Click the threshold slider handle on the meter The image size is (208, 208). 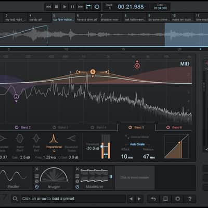pos(102,147)
